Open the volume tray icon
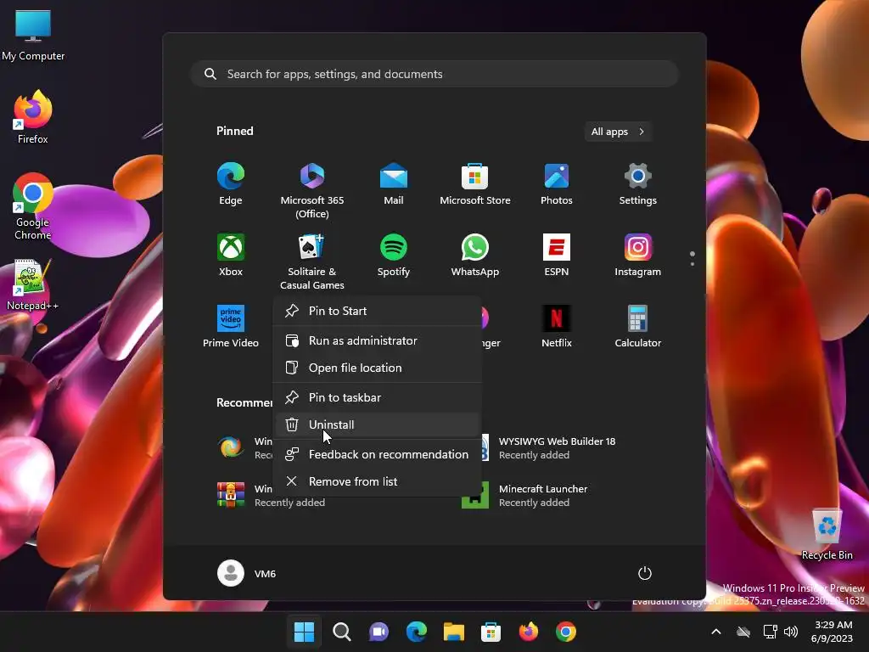The height and width of the screenshot is (652, 869). (791, 632)
